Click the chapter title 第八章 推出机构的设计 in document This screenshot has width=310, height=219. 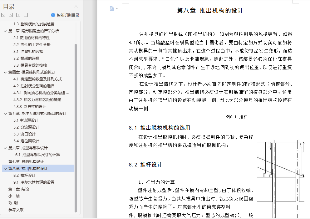pyautogui.click(x=210, y=11)
